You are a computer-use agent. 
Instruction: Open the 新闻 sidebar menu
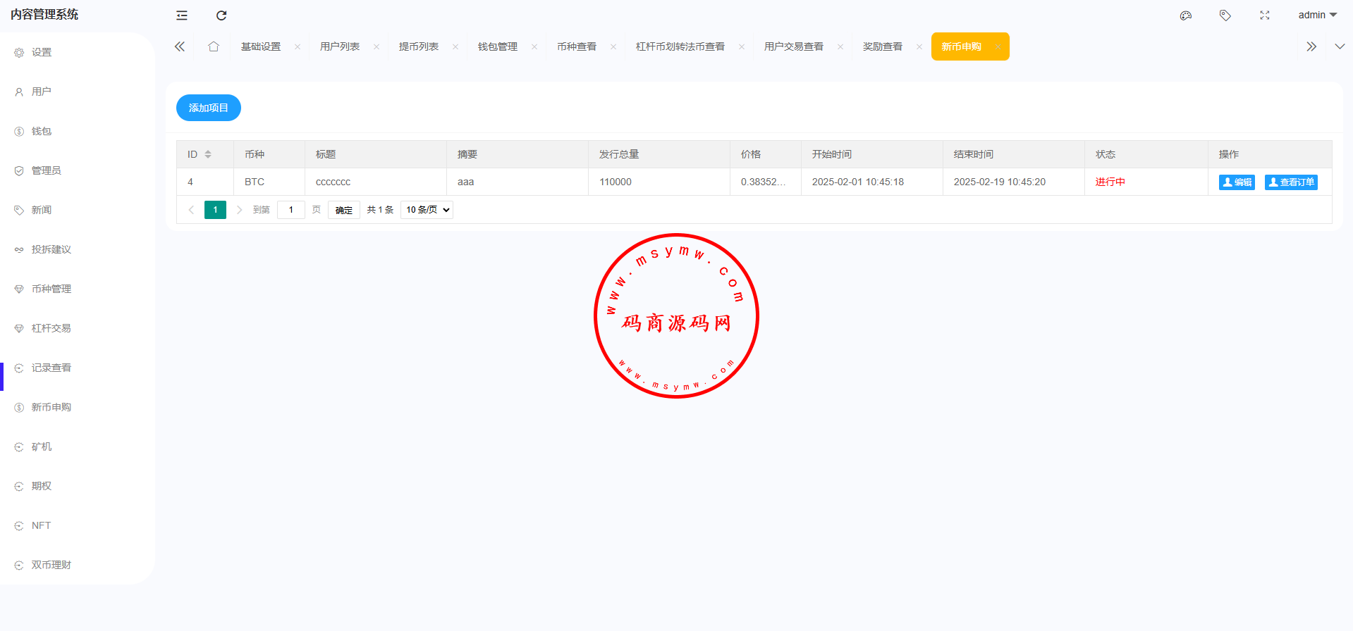click(x=78, y=210)
